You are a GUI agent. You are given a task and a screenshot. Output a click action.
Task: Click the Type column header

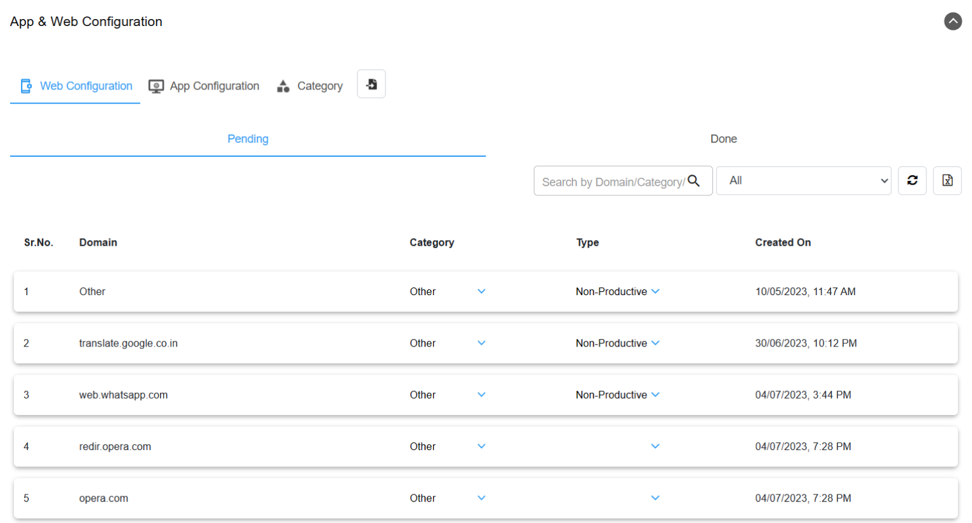pyautogui.click(x=587, y=242)
